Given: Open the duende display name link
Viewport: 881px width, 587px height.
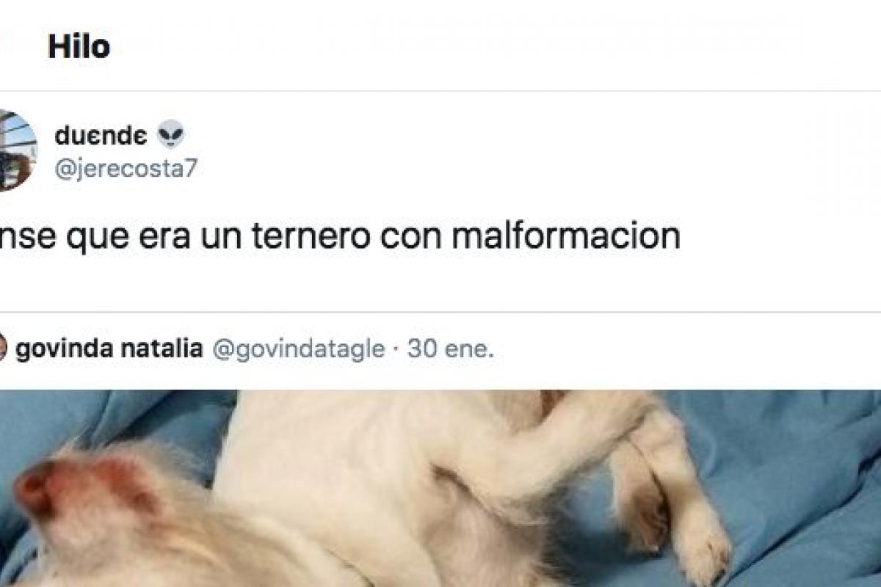Looking at the screenshot, I should pos(101,136).
